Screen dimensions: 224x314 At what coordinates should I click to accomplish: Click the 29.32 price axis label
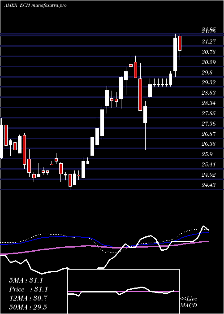(209, 83)
